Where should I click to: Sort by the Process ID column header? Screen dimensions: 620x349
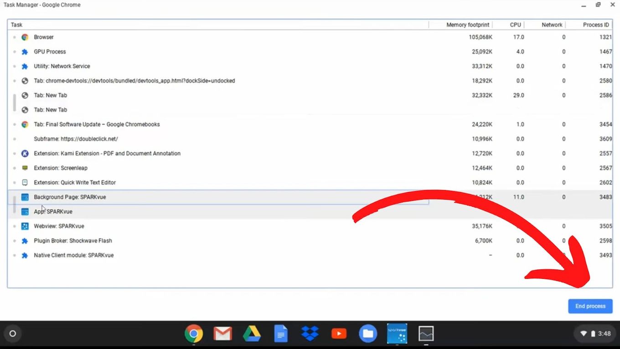pyautogui.click(x=596, y=25)
